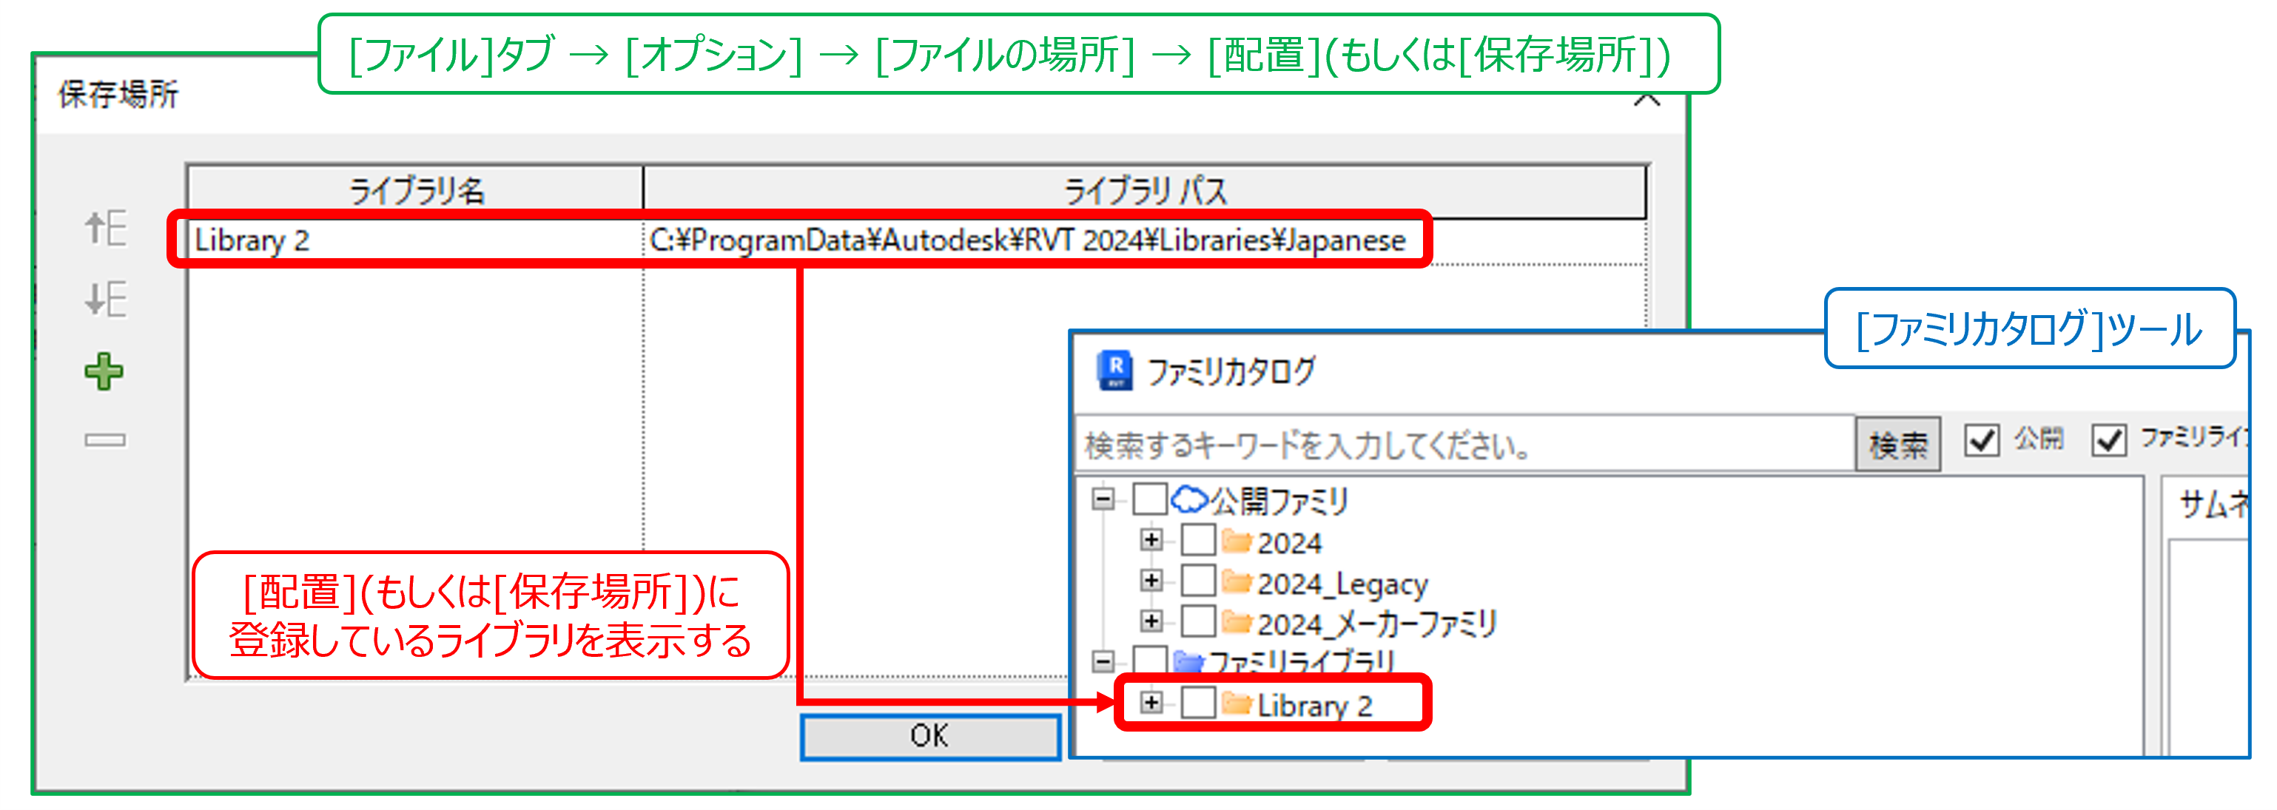The image size is (2277, 810).
Task: Move library down in list icon
Action: 105,299
